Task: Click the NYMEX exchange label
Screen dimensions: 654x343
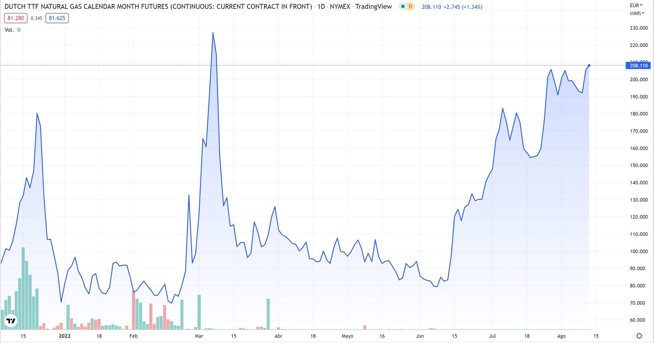Action: point(340,7)
